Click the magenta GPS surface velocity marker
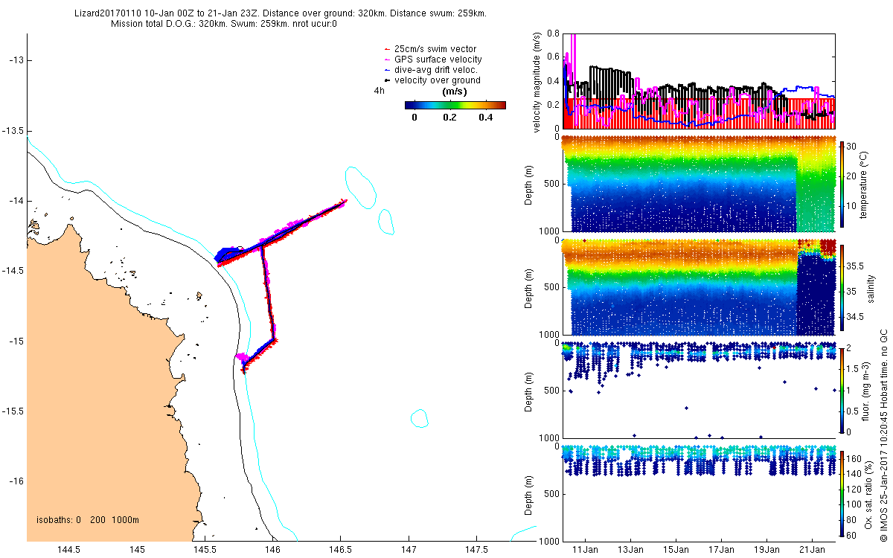 pos(385,60)
